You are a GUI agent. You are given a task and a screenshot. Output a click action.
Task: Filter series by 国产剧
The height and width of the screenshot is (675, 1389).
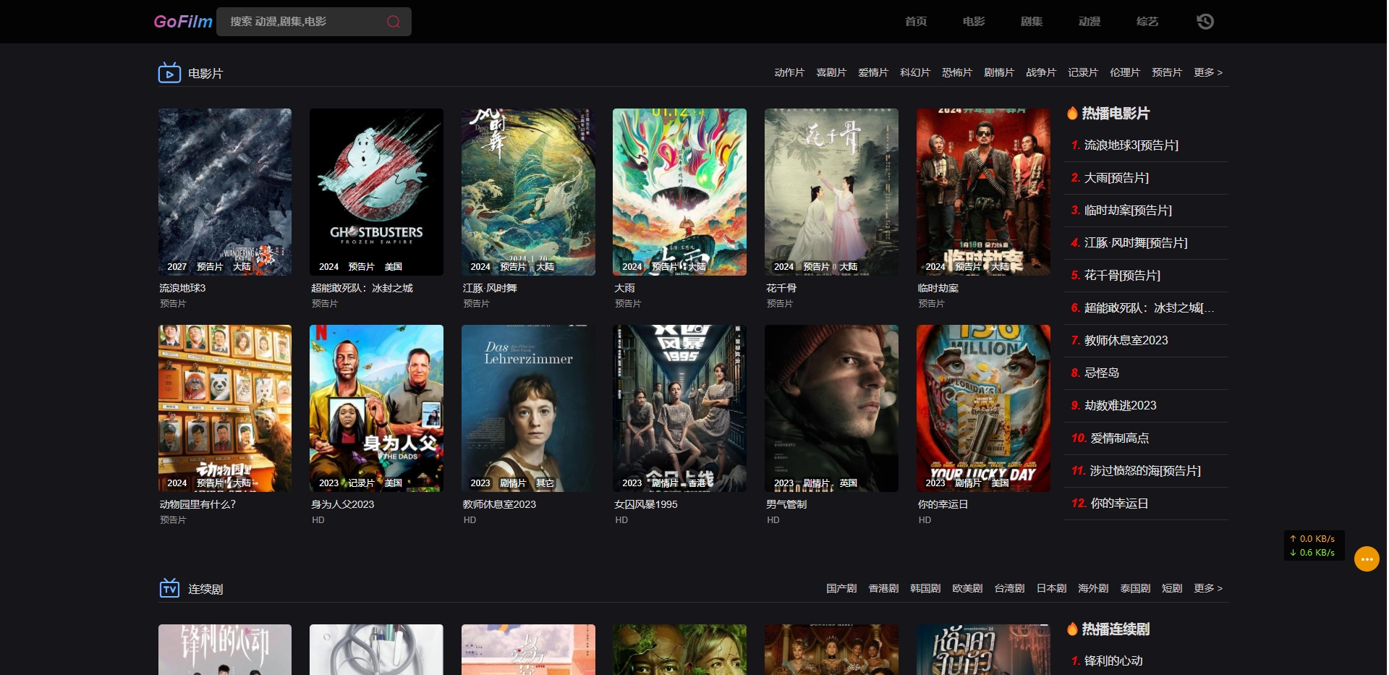[841, 588]
